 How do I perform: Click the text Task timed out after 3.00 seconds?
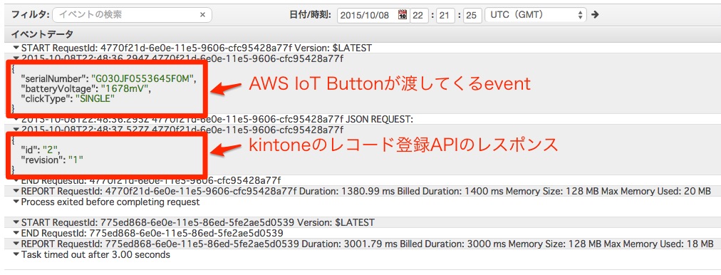coord(95,254)
